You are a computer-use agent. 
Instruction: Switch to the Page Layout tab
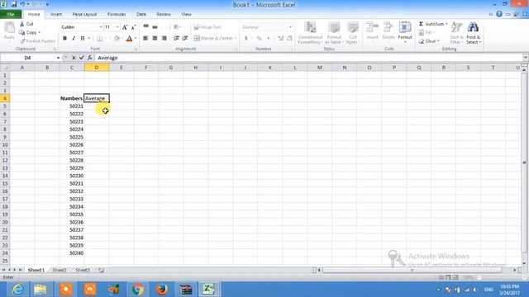84,14
